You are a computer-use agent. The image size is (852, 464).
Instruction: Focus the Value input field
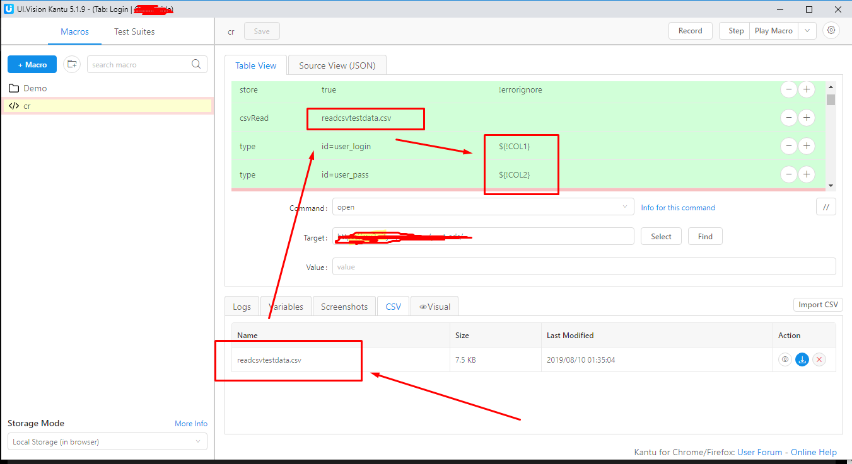(584, 266)
